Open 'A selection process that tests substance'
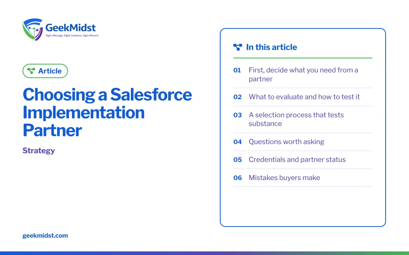Viewport: 409px width, 255px height. pyautogui.click(x=296, y=119)
